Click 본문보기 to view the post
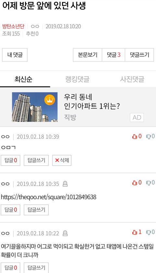156x273 pixels. tap(87, 55)
